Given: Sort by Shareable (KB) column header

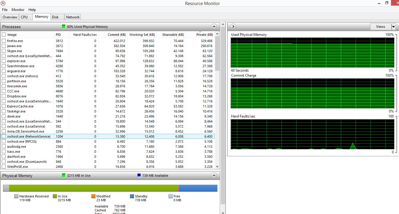Looking at the screenshot, I should (x=171, y=35).
